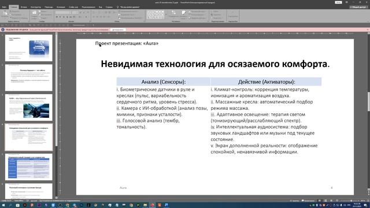This screenshot has height=208, width=370.
Task: Select the Format Painter brush
Action: (10, 18)
